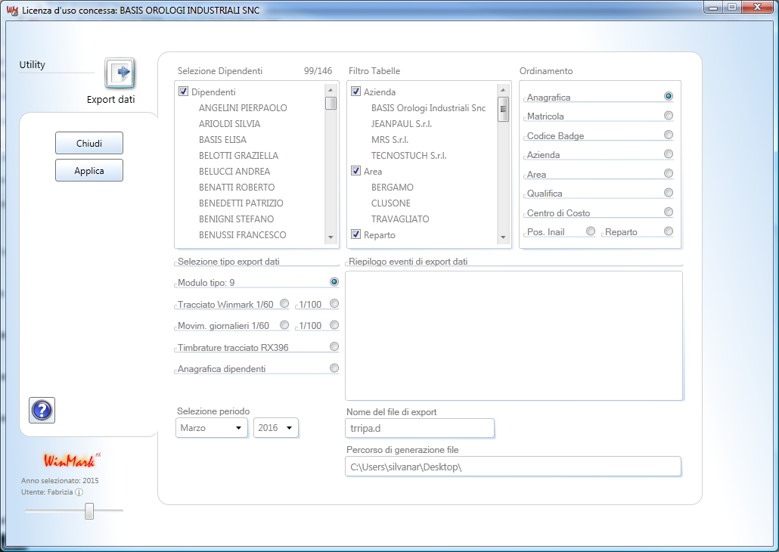The height and width of the screenshot is (552, 779).
Task: Click the Filtro Tabelle scroll-up arrow
Action: pos(503,90)
